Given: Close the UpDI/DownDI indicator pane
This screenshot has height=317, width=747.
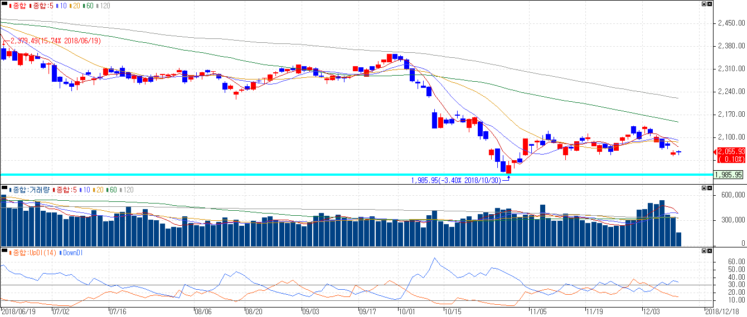Looking at the screenshot, I should pos(710,252).
